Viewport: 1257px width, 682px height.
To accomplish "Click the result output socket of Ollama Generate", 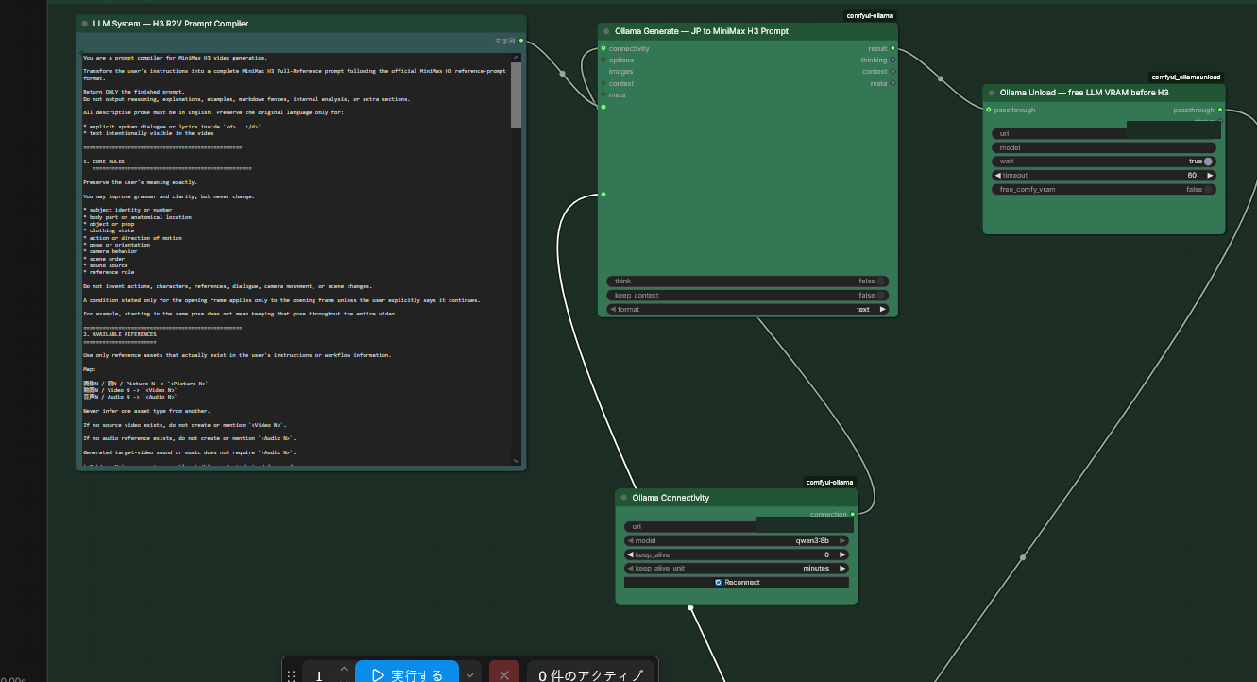I will pyautogui.click(x=892, y=48).
